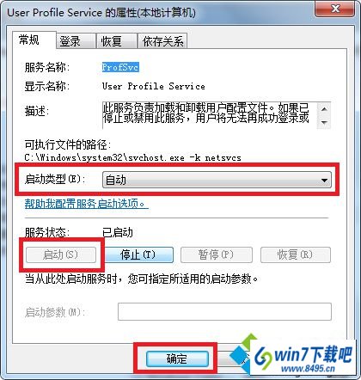This screenshot has height=380, width=361.
Task: Click the 暂停(P) button
Action: pos(217,254)
